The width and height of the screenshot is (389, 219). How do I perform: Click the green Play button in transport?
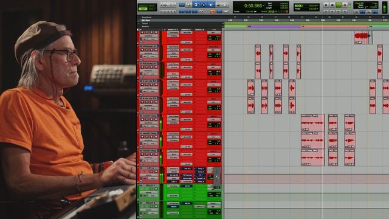[x=339, y=5]
